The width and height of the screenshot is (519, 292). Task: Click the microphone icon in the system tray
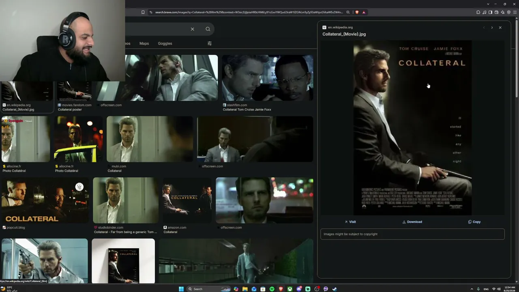478,289
